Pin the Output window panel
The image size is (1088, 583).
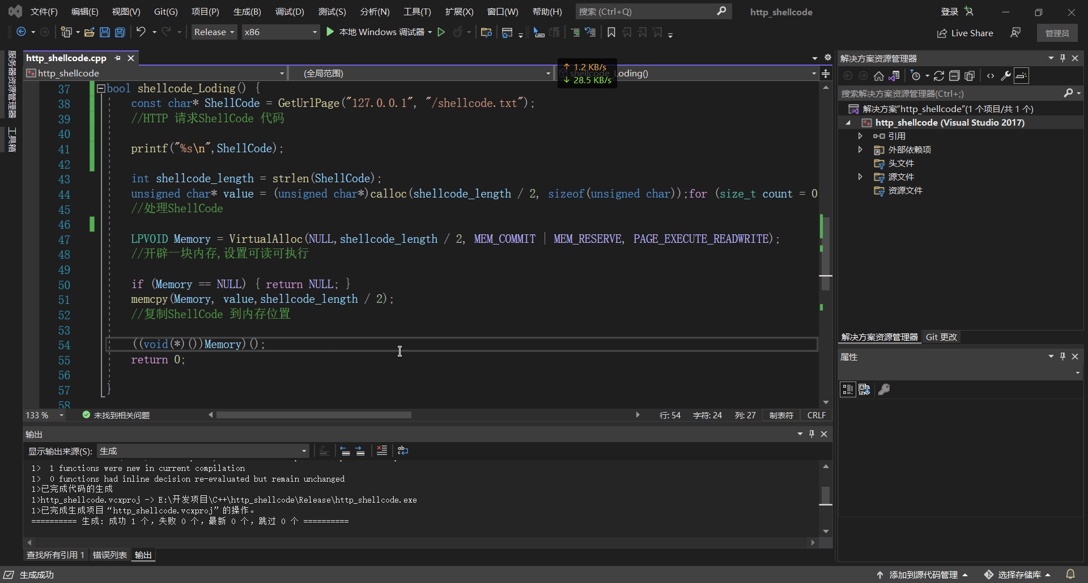pos(811,434)
